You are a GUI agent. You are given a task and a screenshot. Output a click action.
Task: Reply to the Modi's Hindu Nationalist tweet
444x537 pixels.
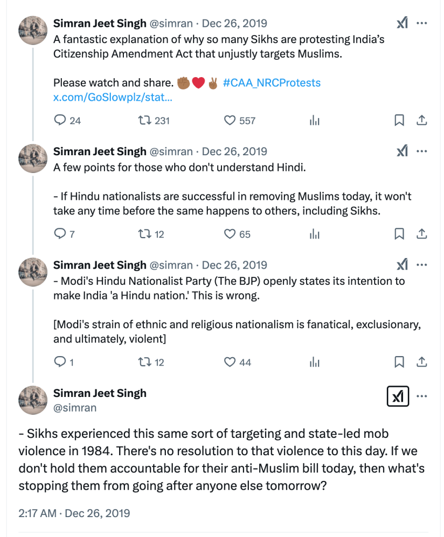[60, 362]
